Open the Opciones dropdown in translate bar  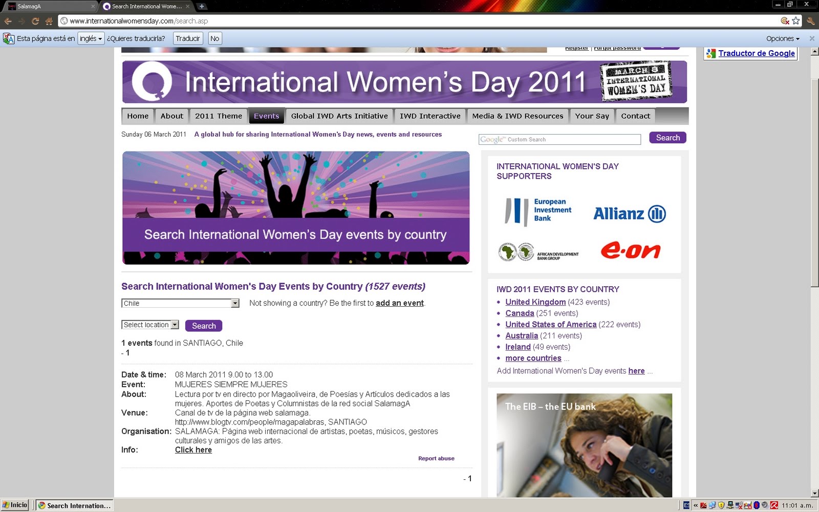[783, 38]
